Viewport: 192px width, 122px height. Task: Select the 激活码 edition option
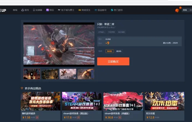(119, 51)
